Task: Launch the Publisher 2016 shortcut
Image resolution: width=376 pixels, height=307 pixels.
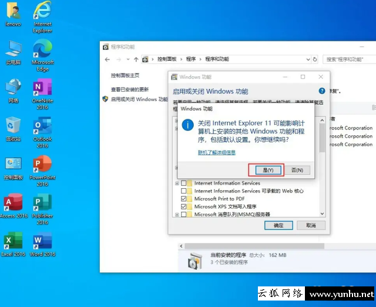Action: tap(42, 209)
